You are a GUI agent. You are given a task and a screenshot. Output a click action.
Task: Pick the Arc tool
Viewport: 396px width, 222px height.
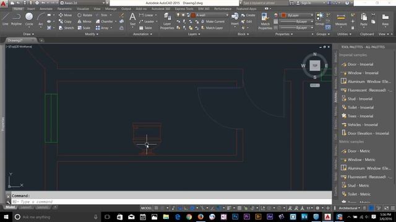click(41, 19)
